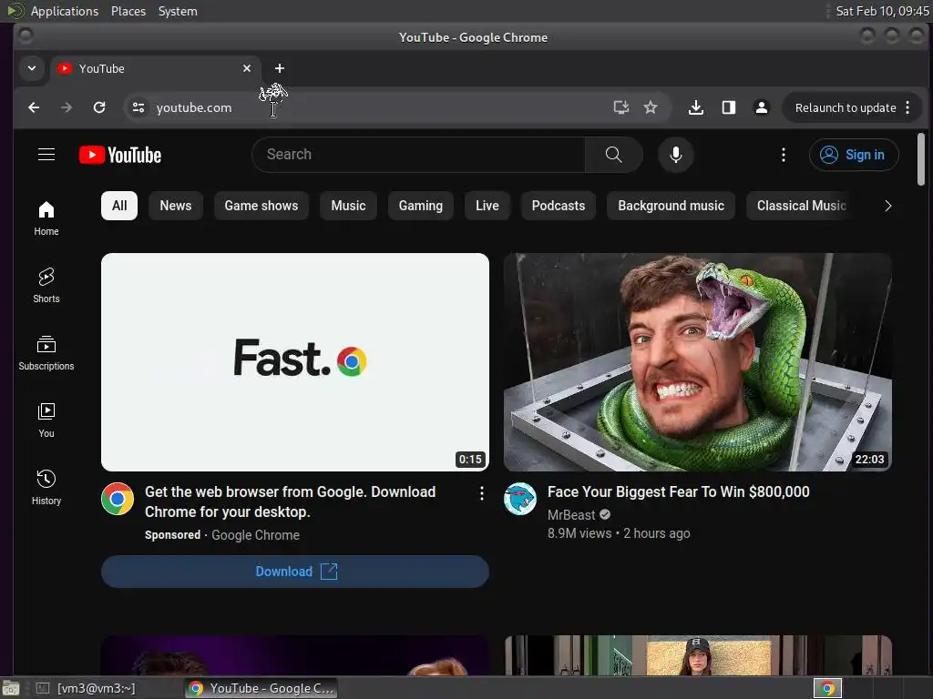Click YouTube Chrome window taskbar entry

coord(261,688)
